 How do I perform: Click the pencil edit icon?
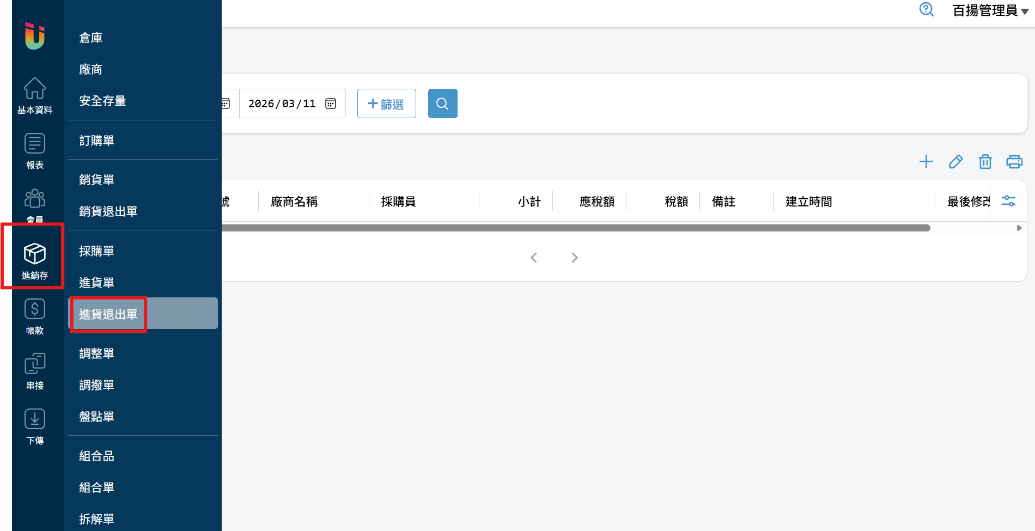(955, 162)
